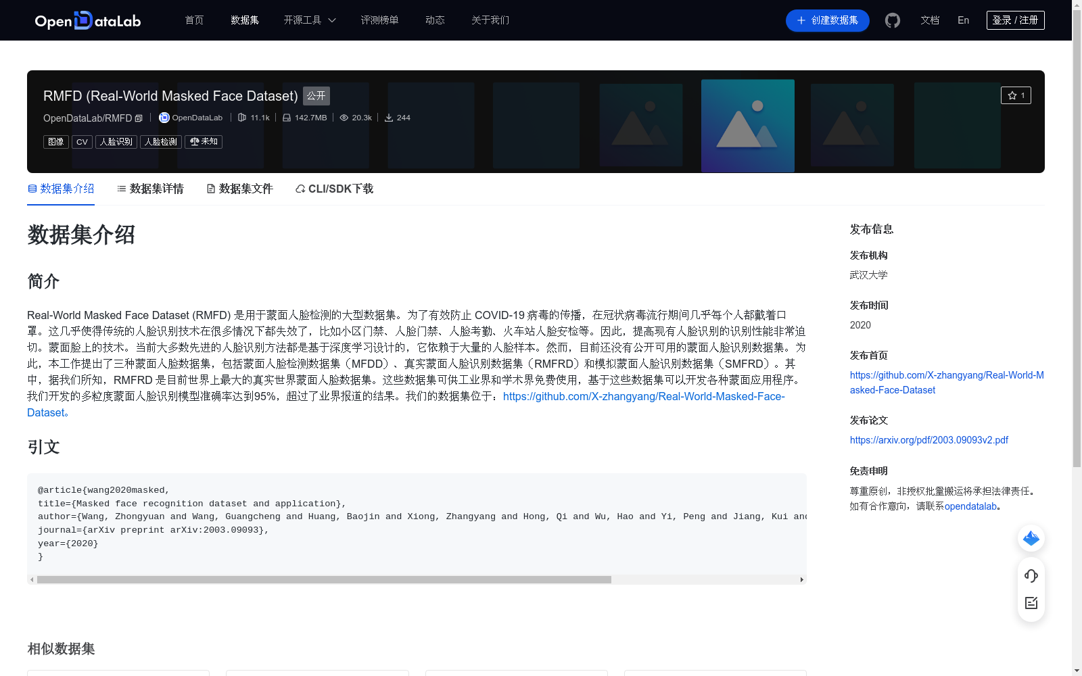Click the 142.7MB dataset size icon
This screenshot has width=1082, height=676.
[287, 118]
